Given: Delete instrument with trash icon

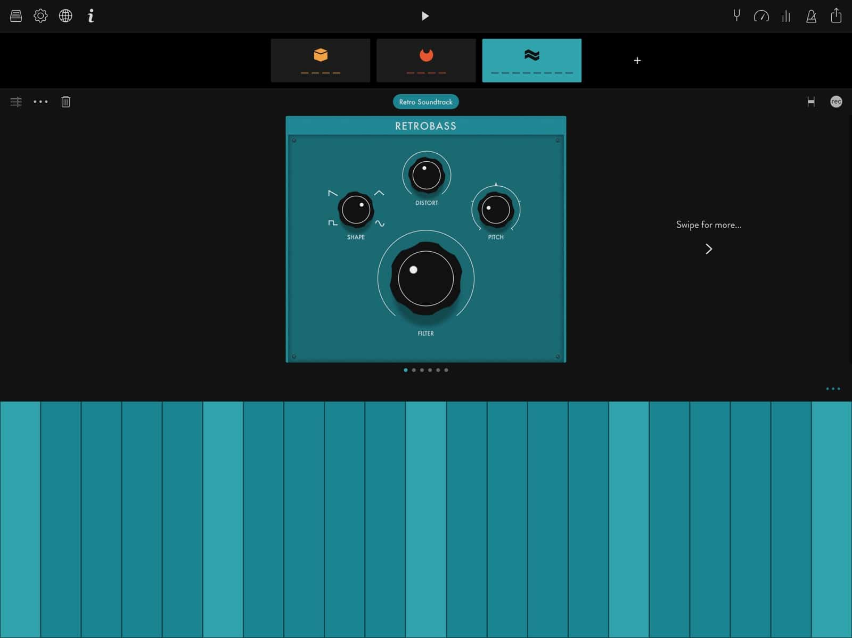Looking at the screenshot, I should (x=66, y=102).
